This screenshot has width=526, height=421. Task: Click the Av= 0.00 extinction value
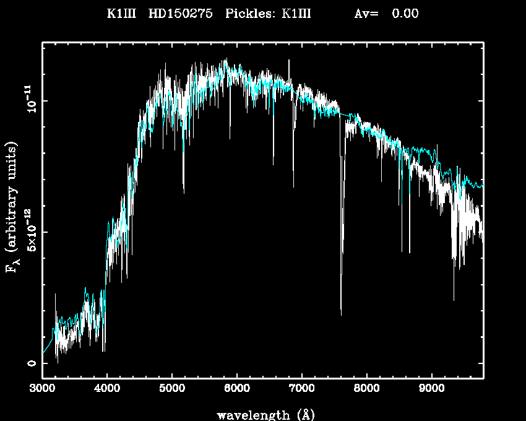[x=386, y=14]
